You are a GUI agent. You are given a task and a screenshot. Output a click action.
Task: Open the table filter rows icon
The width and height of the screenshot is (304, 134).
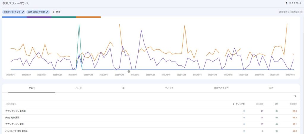(x=295, y=96)
